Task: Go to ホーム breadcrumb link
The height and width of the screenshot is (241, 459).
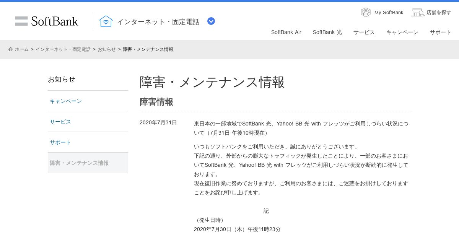Action: pos(22,49)
